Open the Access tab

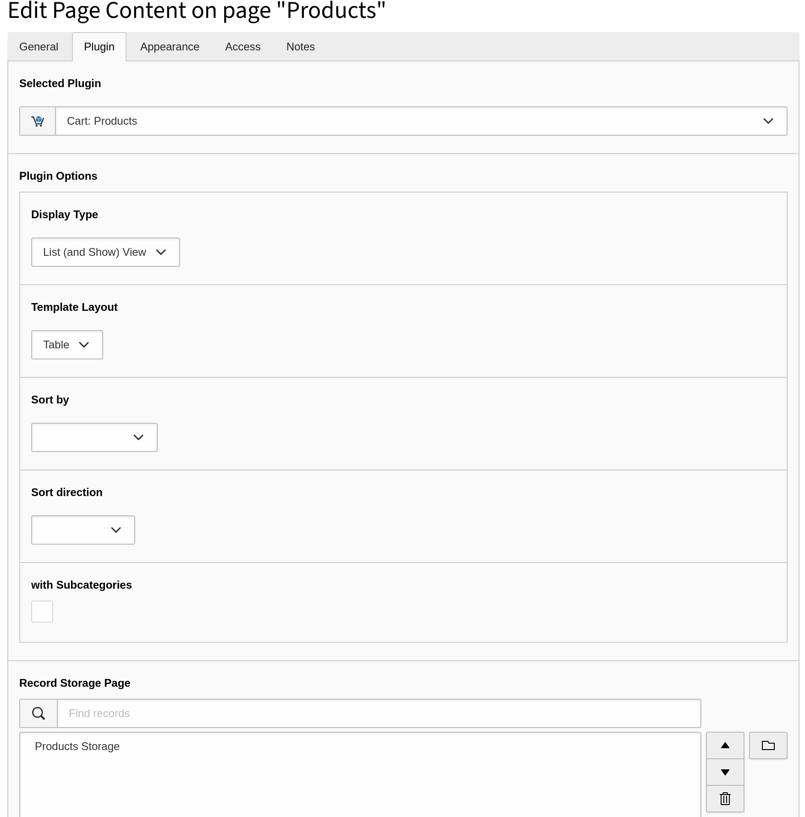coord(243,46)
